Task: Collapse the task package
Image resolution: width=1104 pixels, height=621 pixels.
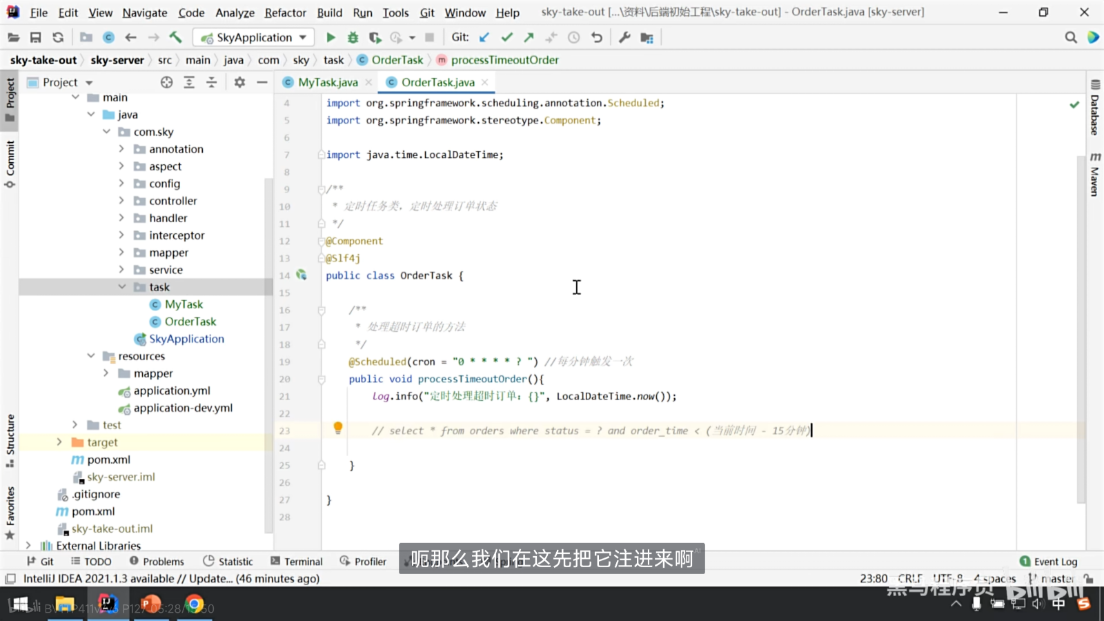Action: 121,286
